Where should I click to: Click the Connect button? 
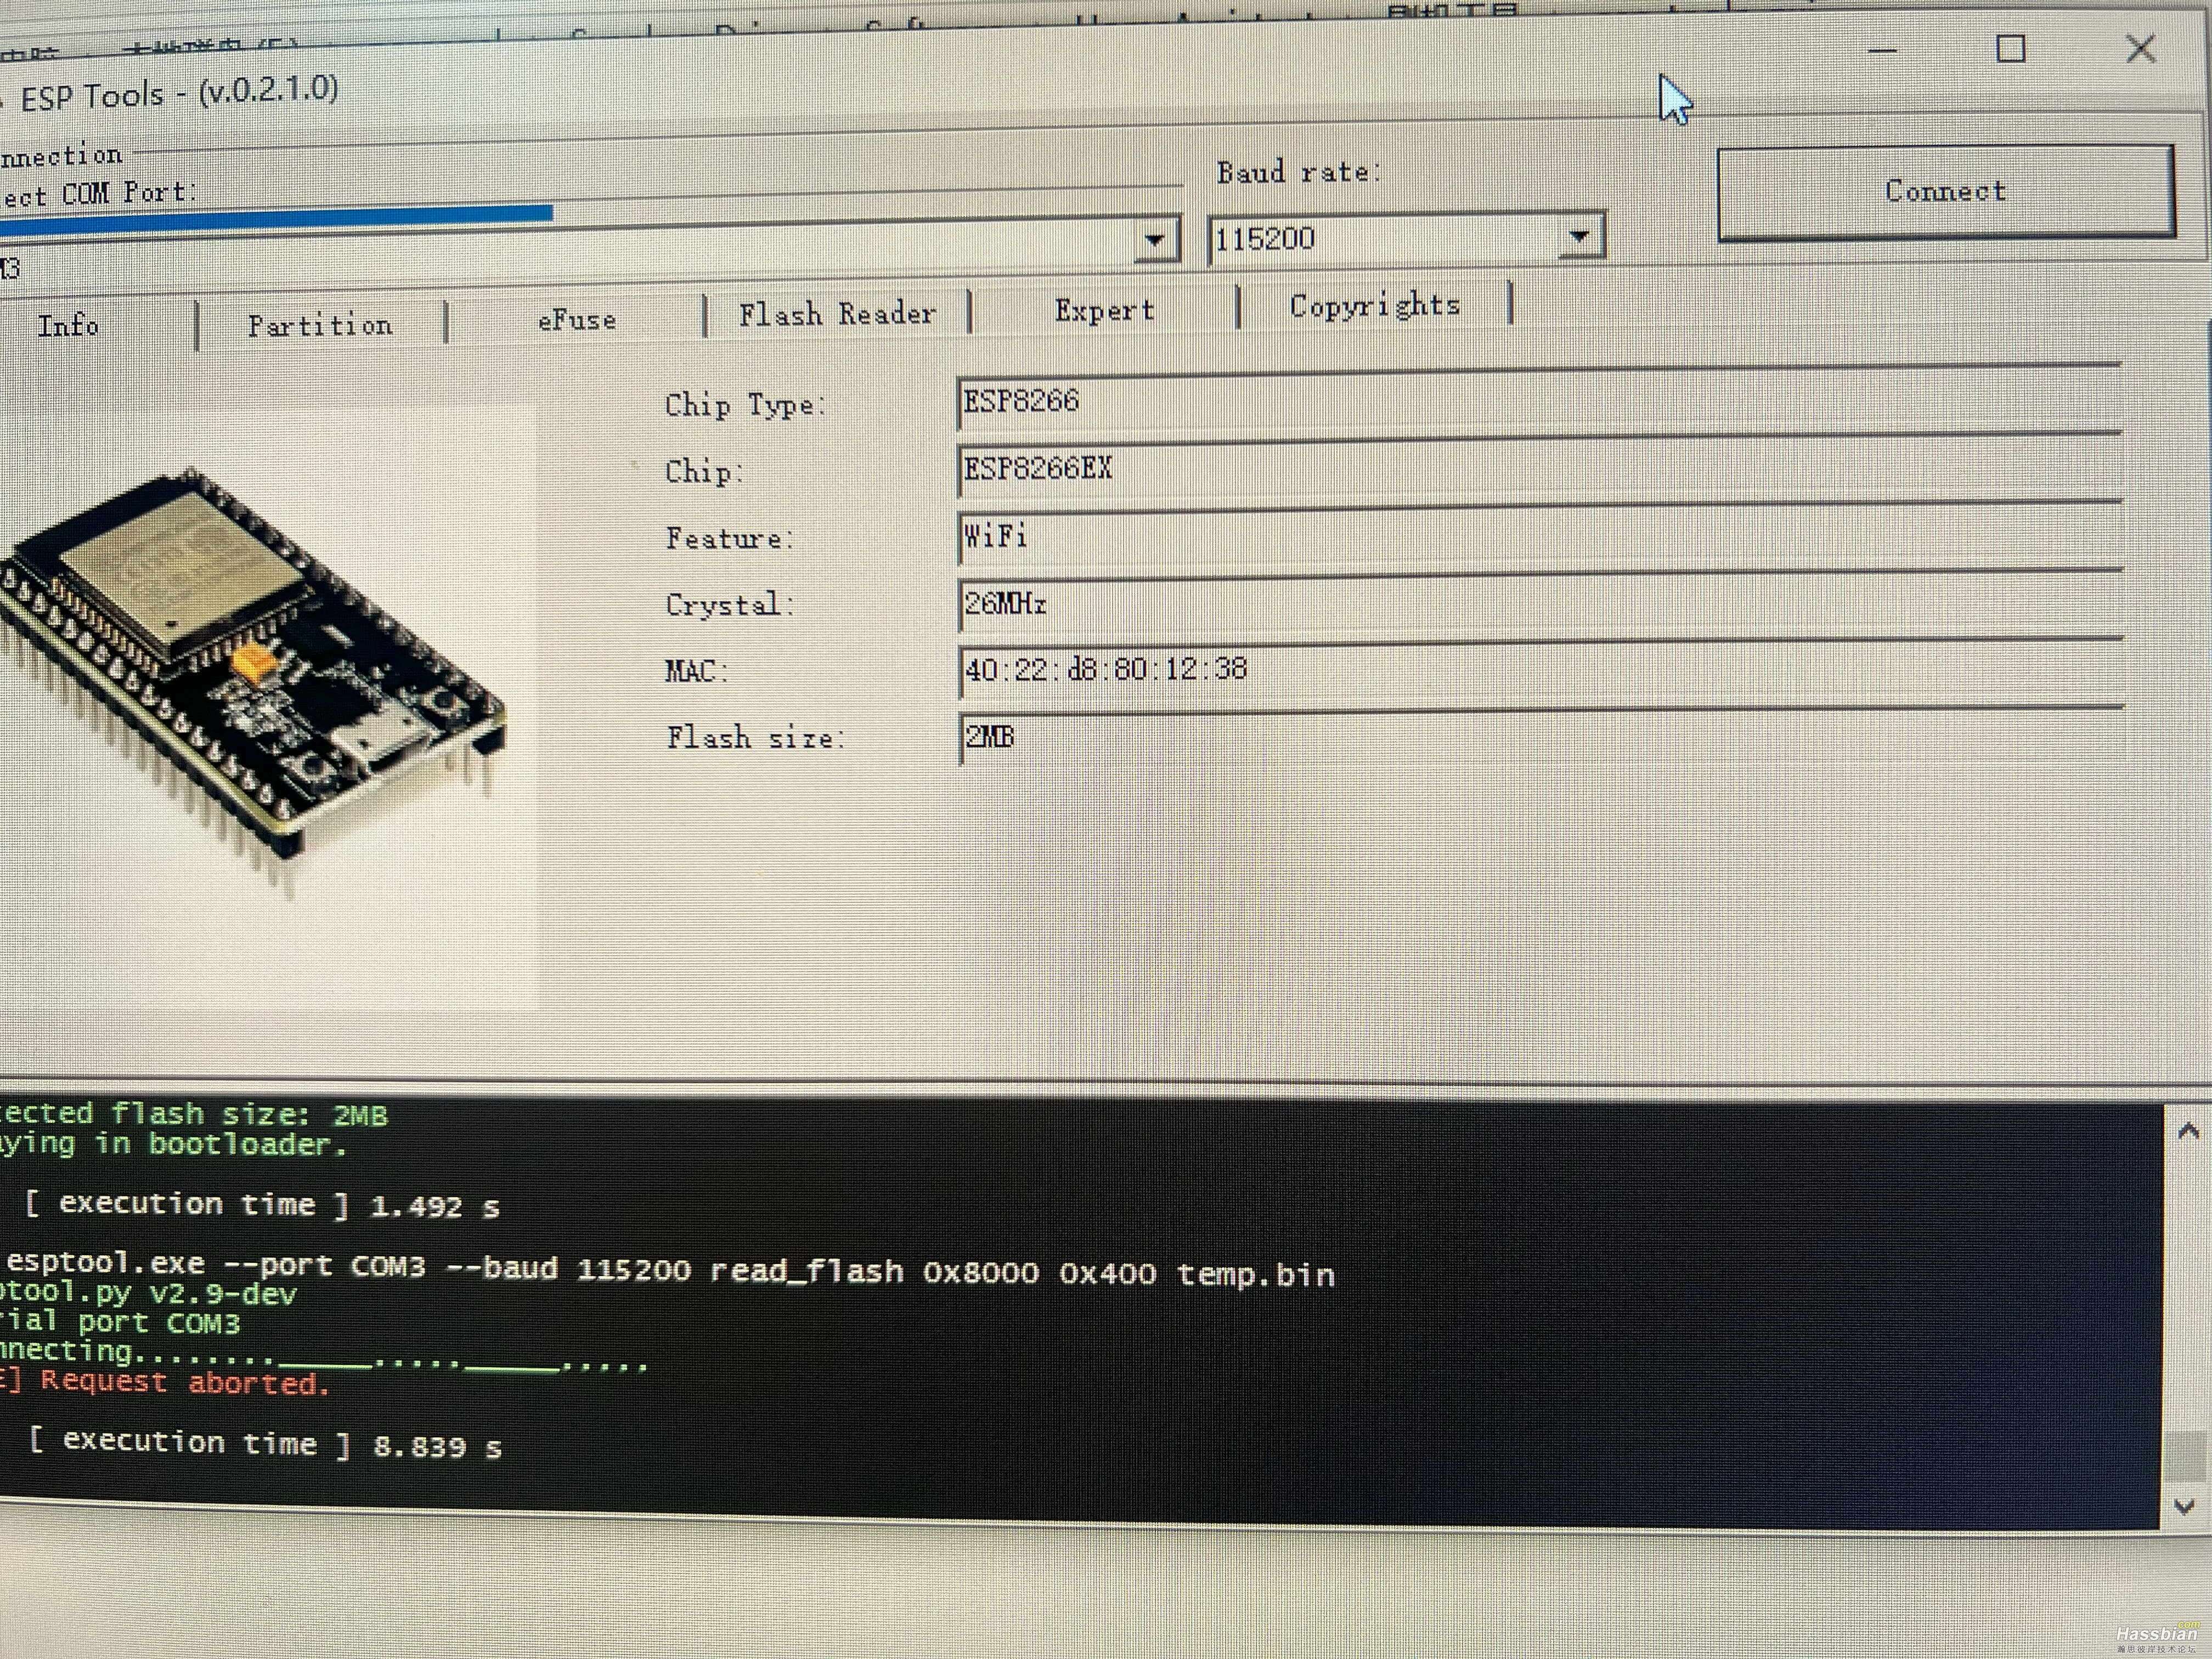click(1945, 192)
